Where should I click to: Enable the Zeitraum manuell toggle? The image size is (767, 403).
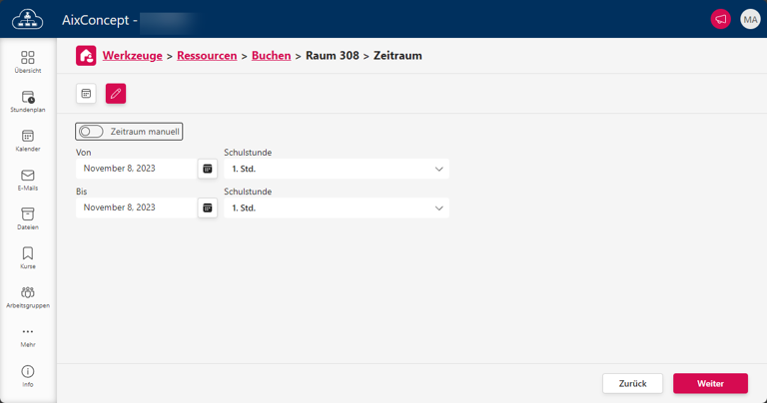click(x=91, y=131)
